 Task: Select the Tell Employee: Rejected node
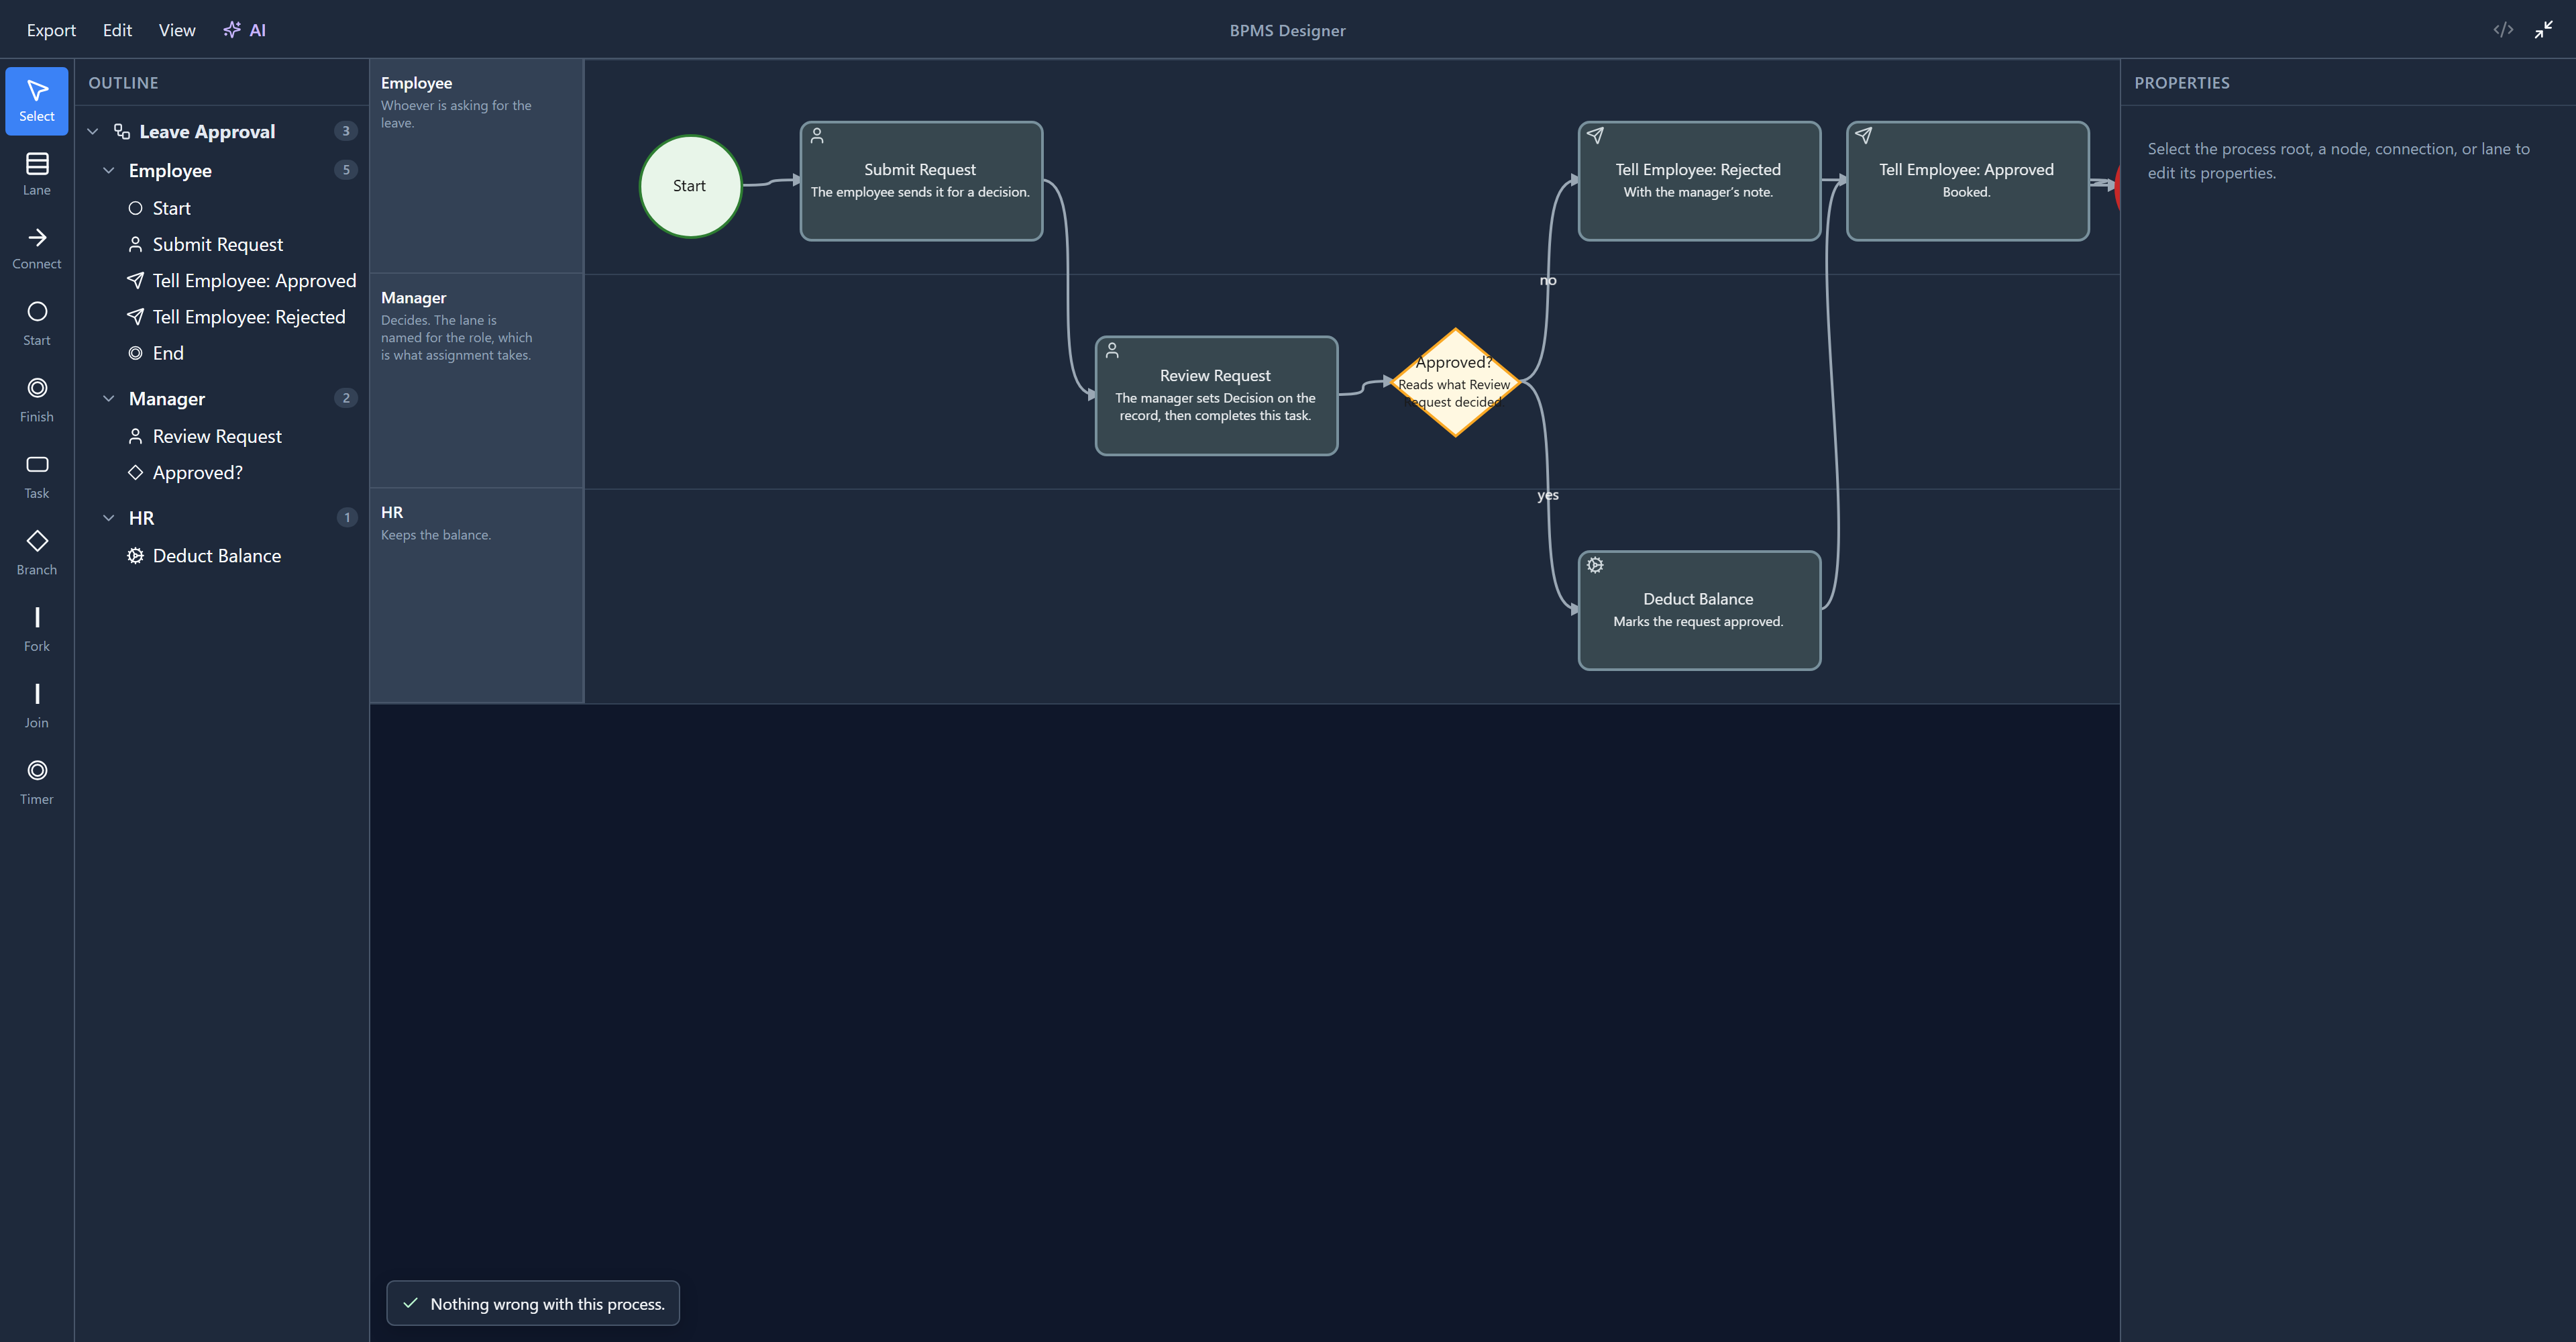(x=1699, y=181)
